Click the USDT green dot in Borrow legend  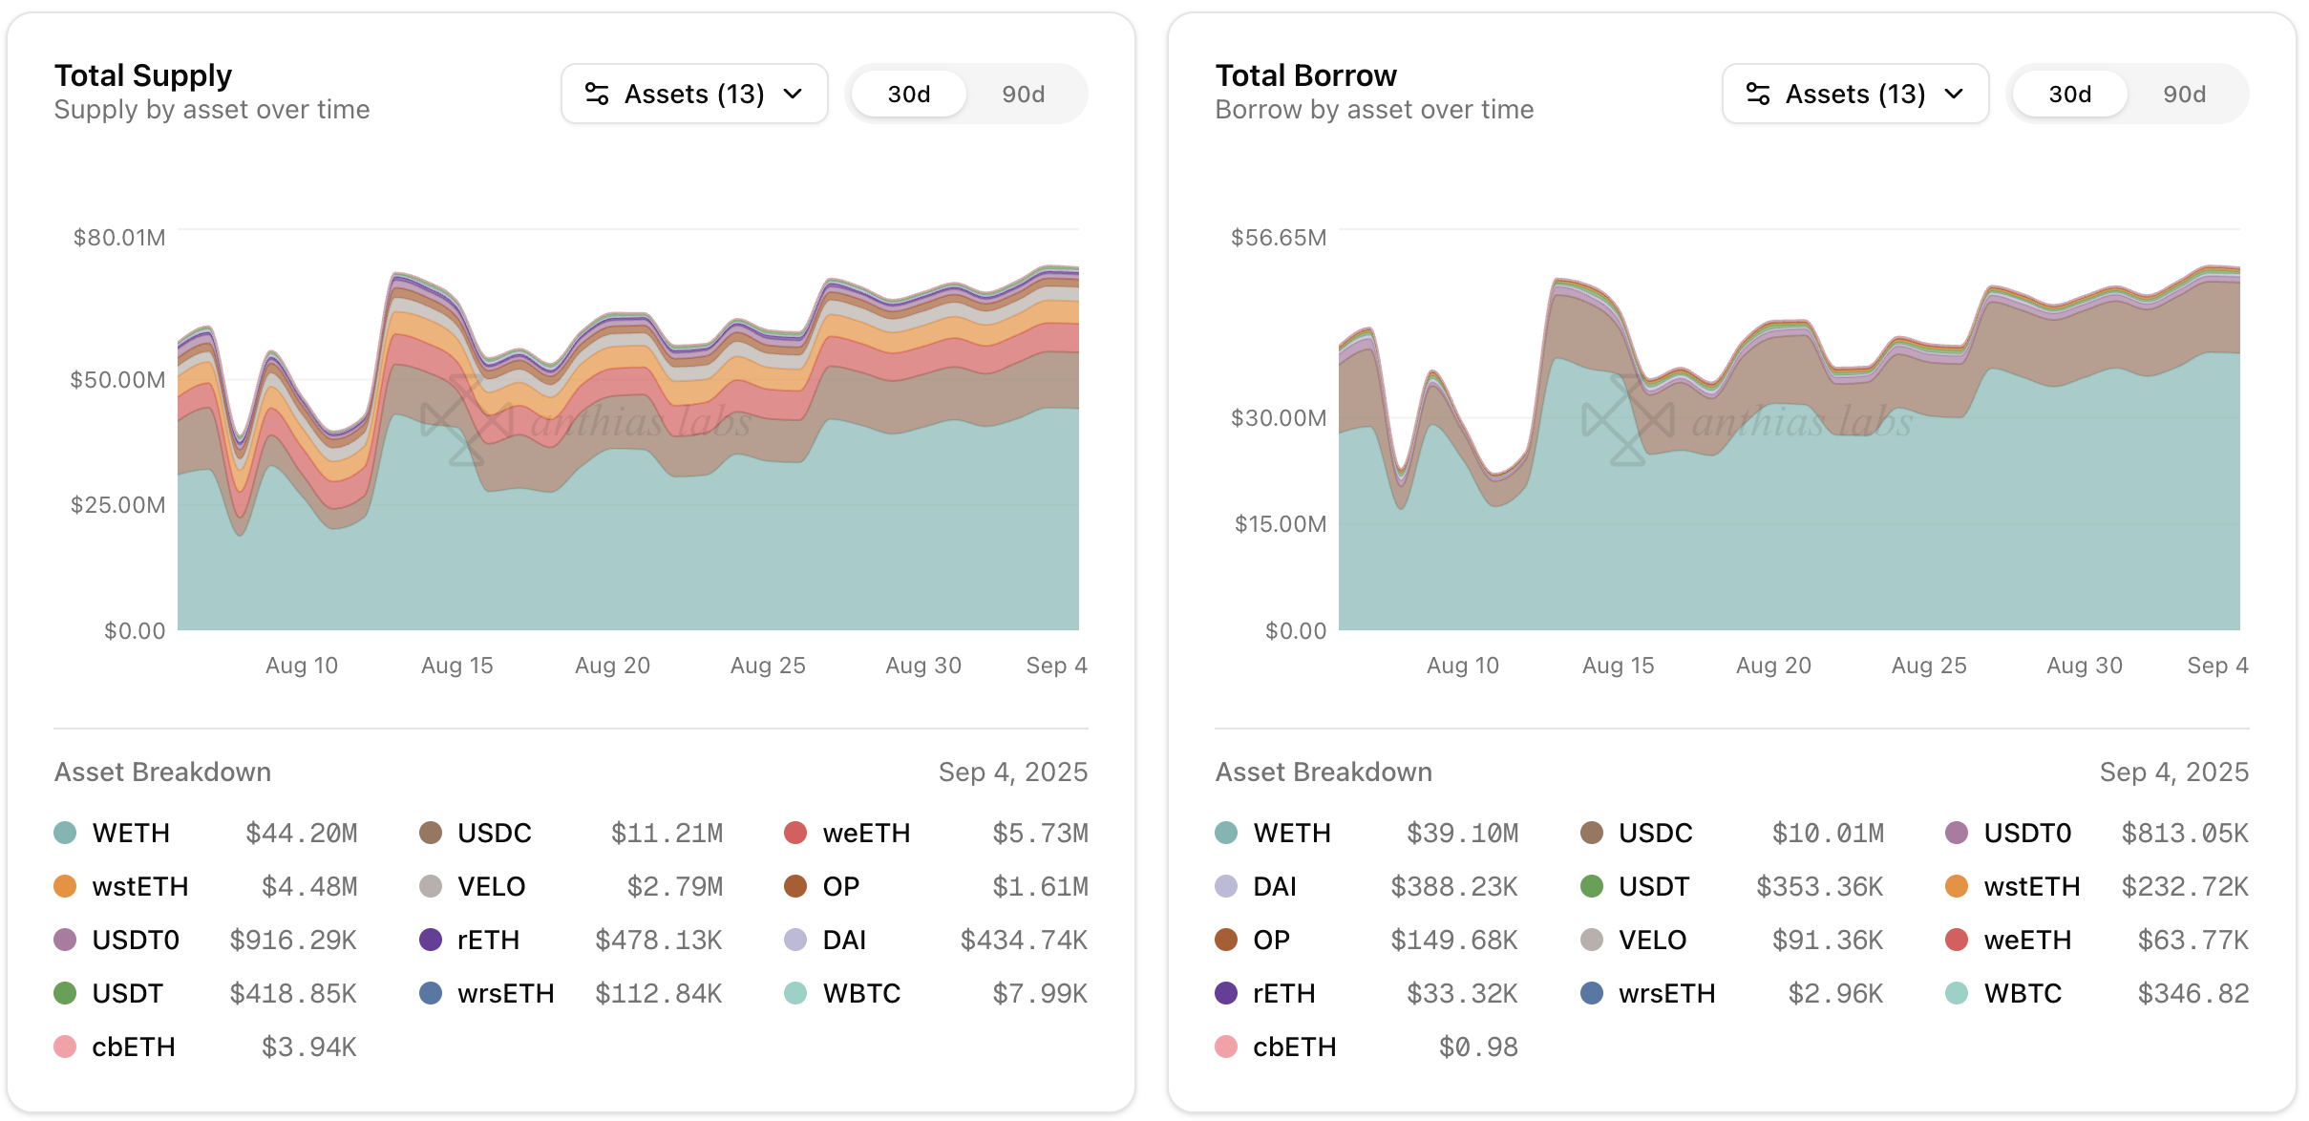[x=1592, y=886]
